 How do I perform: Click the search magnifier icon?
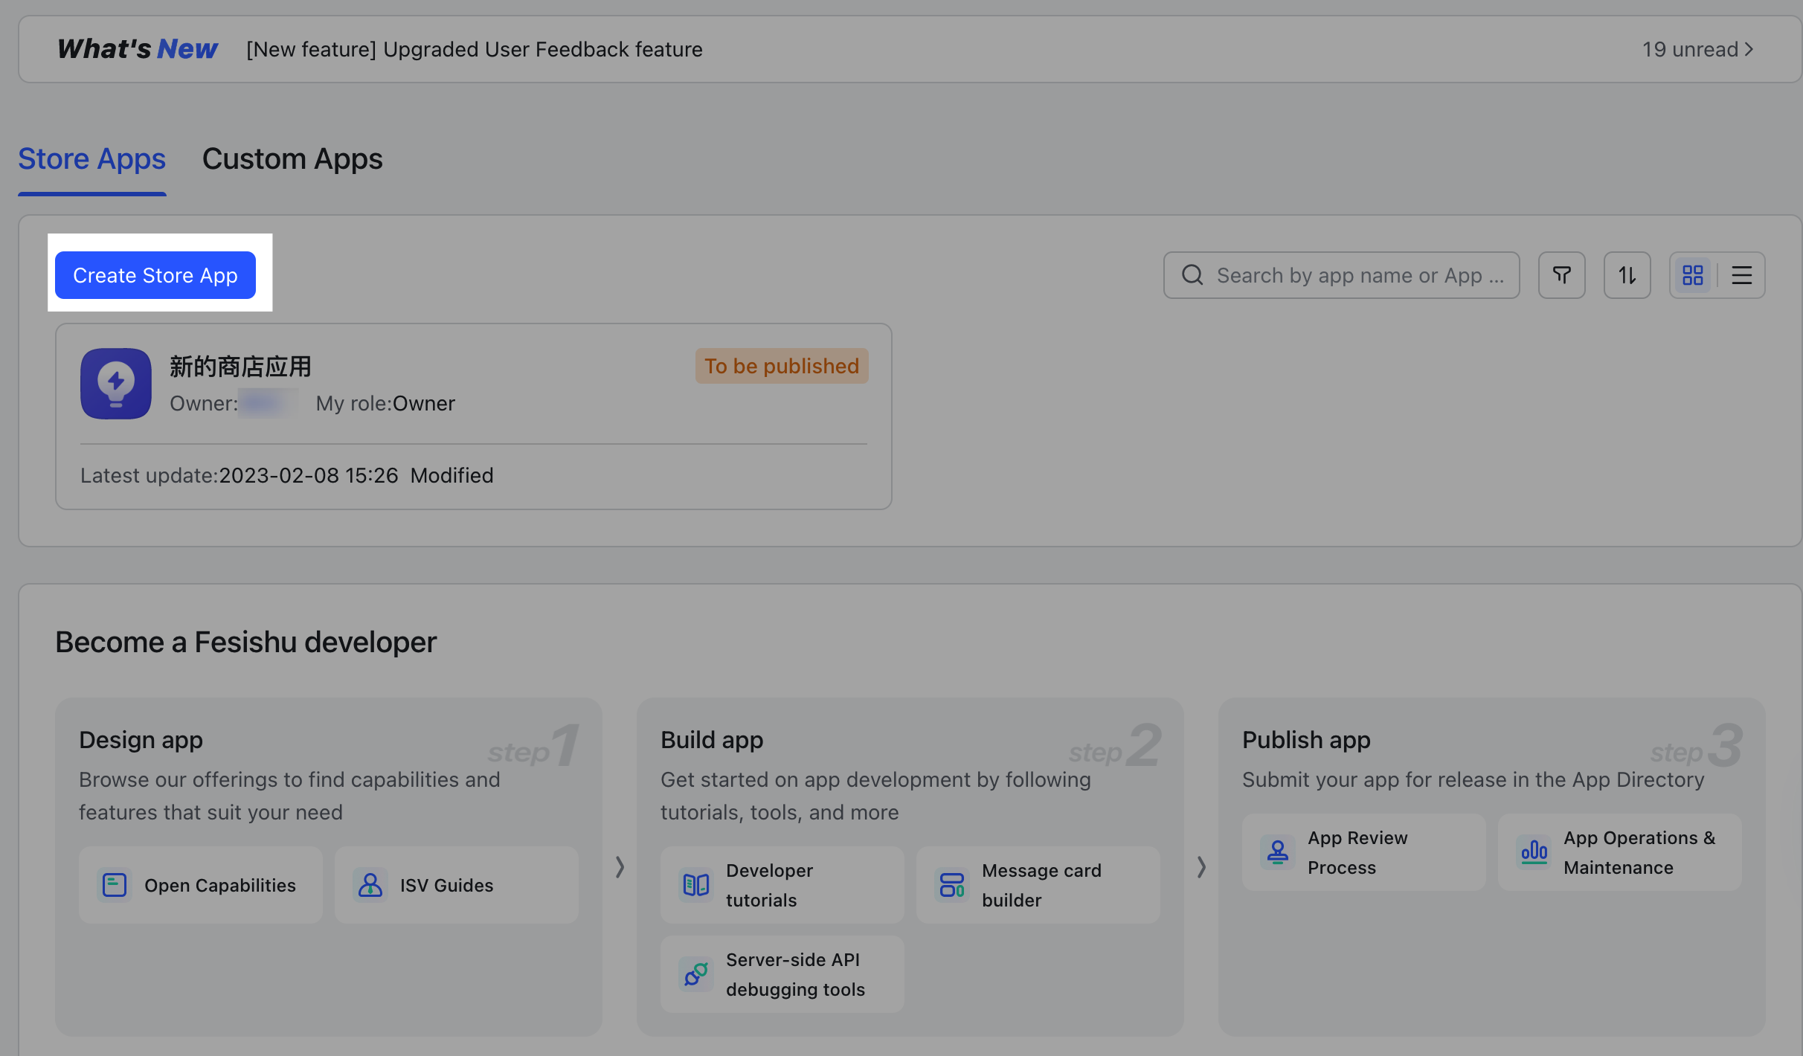[x=1192, y=275]
